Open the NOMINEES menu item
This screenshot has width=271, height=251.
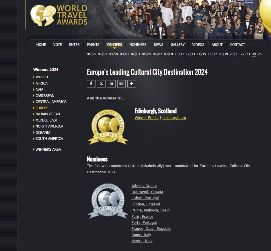coord(138,44)
